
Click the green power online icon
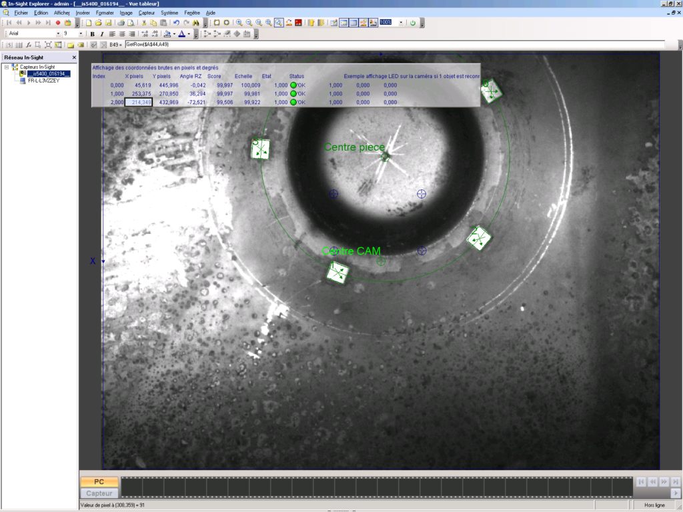click(x=413, y=23)
